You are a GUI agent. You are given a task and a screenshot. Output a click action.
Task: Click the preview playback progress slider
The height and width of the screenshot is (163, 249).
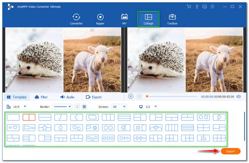coord(171,97)
